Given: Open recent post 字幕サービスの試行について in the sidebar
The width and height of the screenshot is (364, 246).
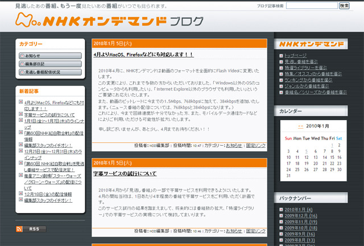Looking at the screenshot, I should point(49,115).
